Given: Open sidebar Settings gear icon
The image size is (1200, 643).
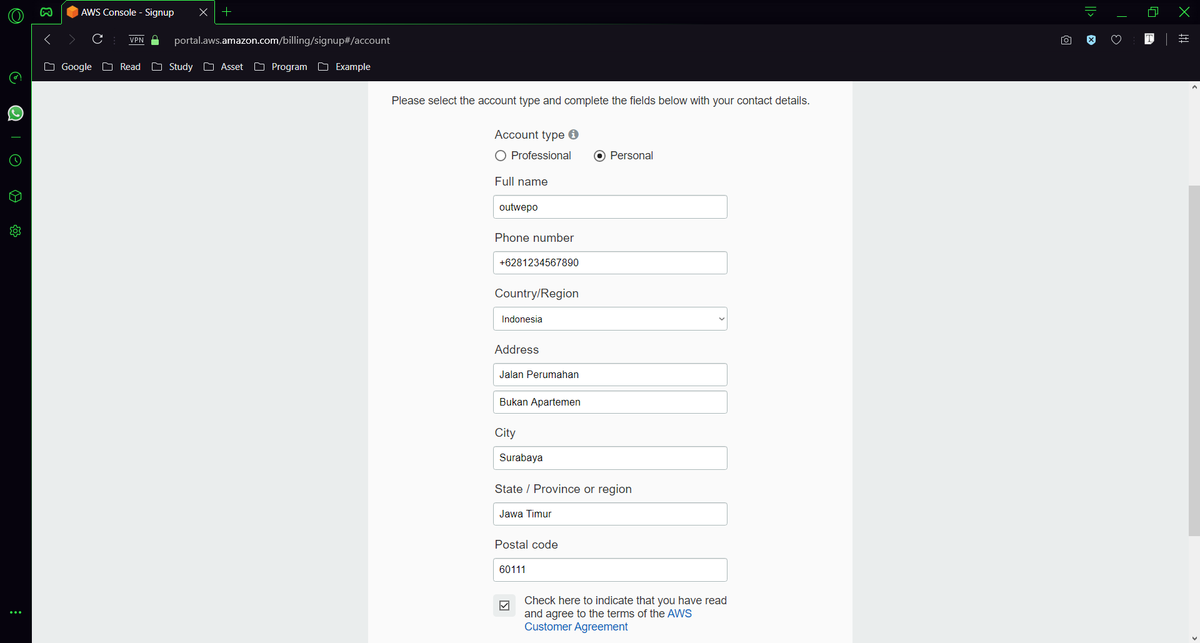Looking at the screenshot, I should 16,231.
